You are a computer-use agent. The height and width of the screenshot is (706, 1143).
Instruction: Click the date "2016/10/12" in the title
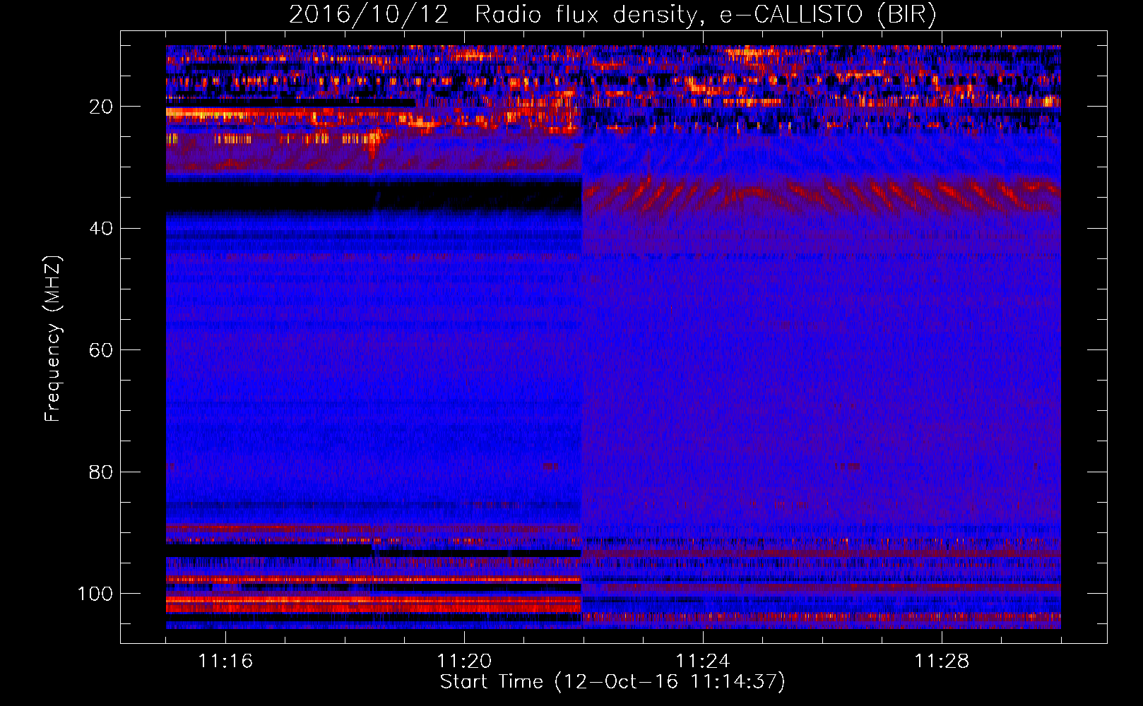click(x=369, y=14)
